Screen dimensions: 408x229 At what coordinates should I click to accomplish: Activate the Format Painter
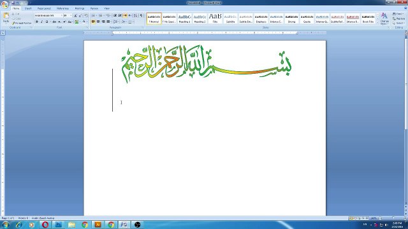click(x=22, y=23)
